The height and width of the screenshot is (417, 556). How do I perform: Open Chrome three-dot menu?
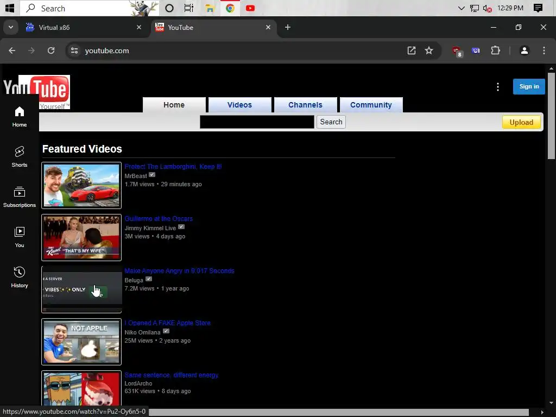pos(544,50)
